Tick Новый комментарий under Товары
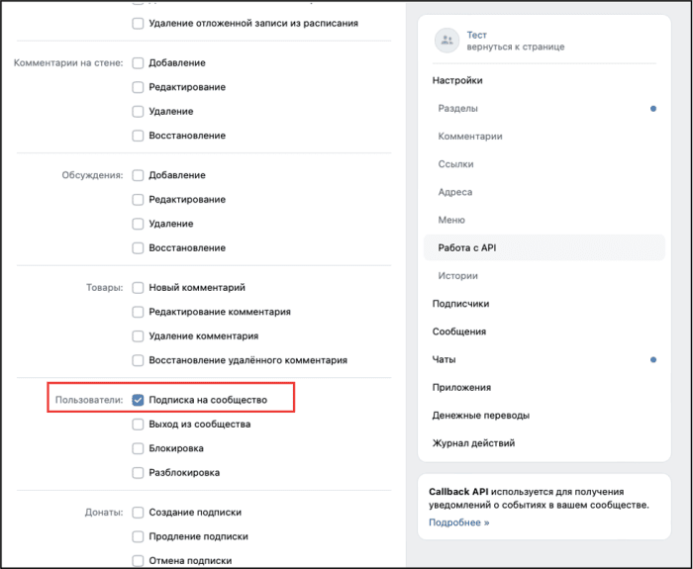The image size is (693, 569). [138, 288]
